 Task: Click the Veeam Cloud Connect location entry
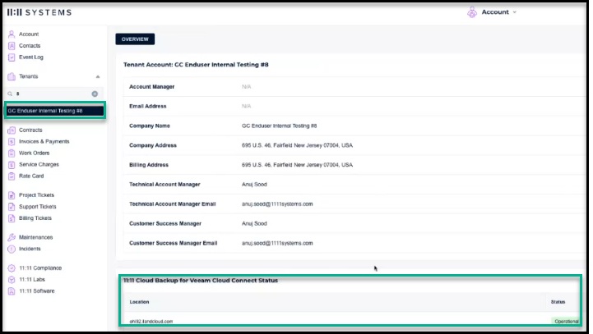(x=151, y=322)
